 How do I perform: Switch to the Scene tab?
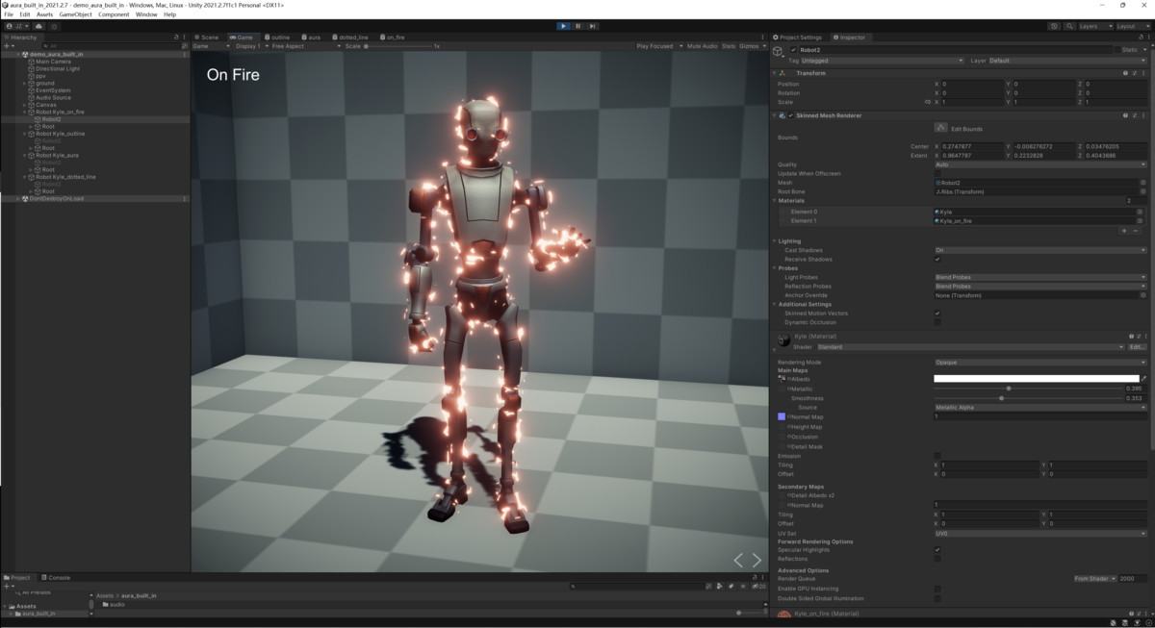point(210,37)
